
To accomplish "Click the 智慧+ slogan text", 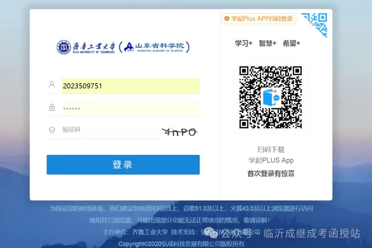I will click(268, 44).
